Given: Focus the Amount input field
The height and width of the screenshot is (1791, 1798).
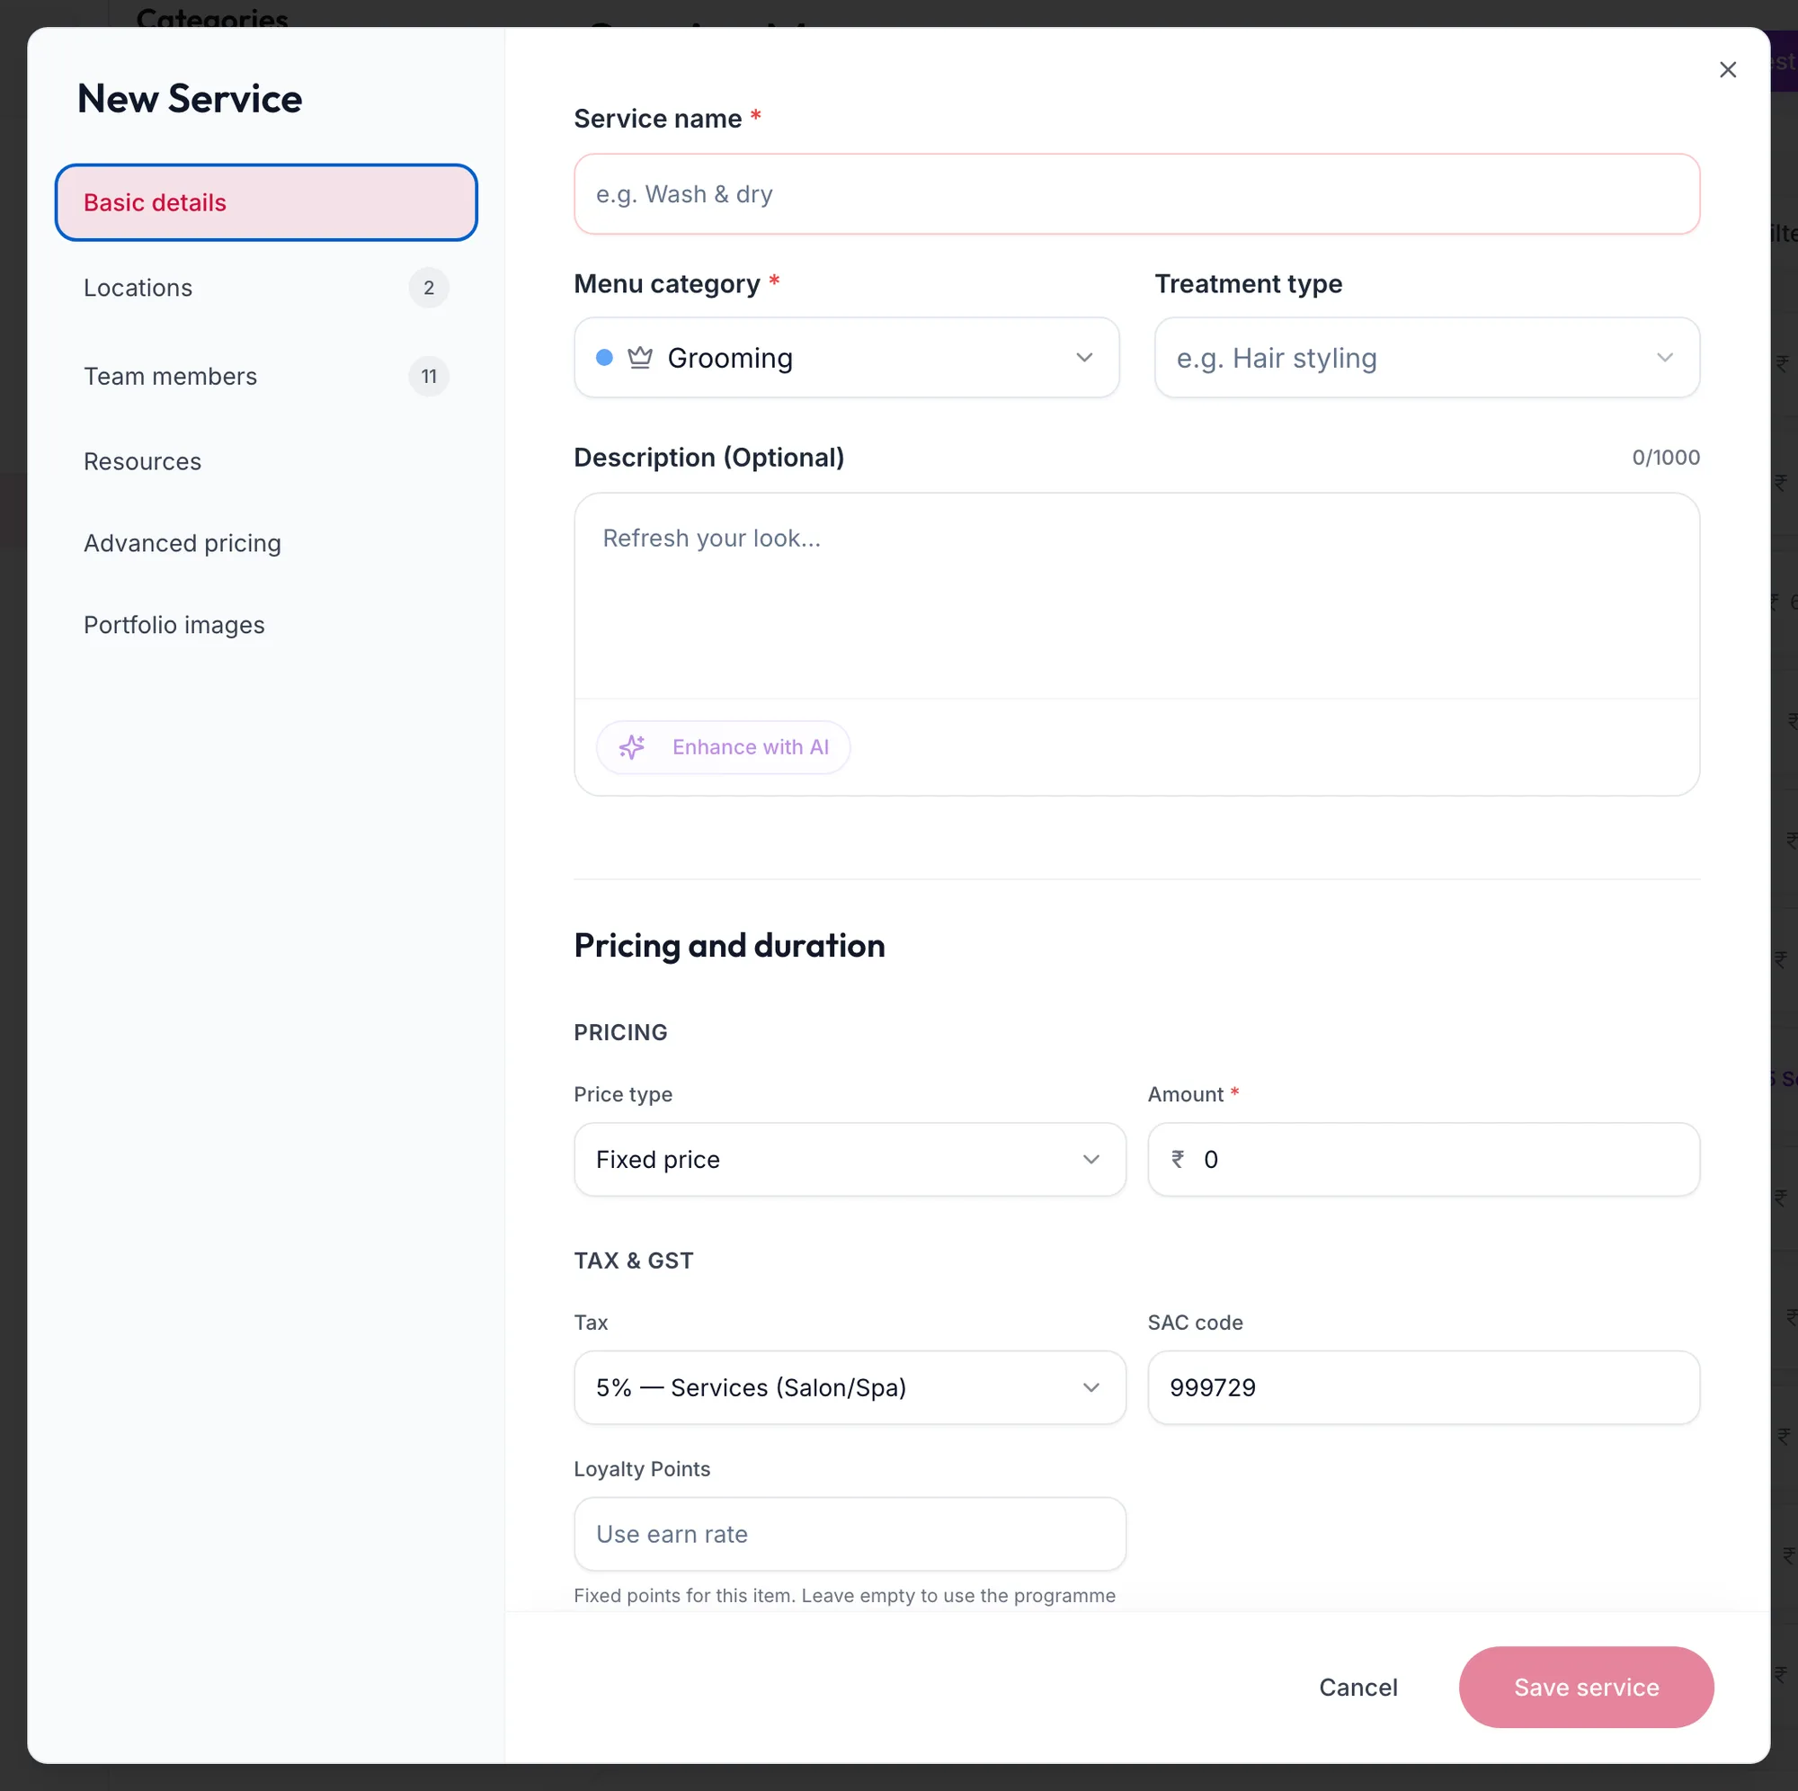Looking at the screenshot, I should coord(1423,1159).
